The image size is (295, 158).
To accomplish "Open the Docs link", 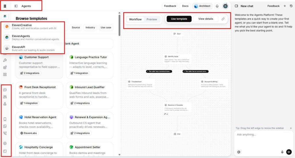I will [x=185, y=6].
